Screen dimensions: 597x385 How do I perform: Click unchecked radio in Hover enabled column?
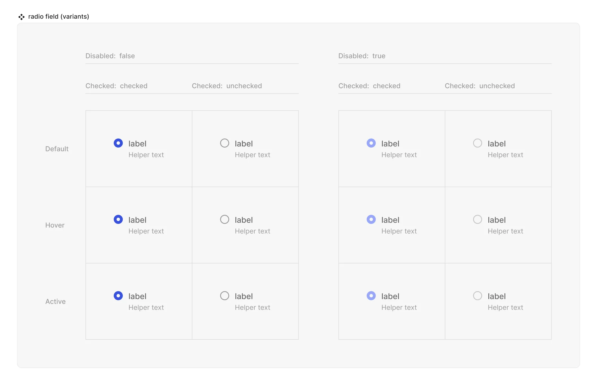click(224, 219)
